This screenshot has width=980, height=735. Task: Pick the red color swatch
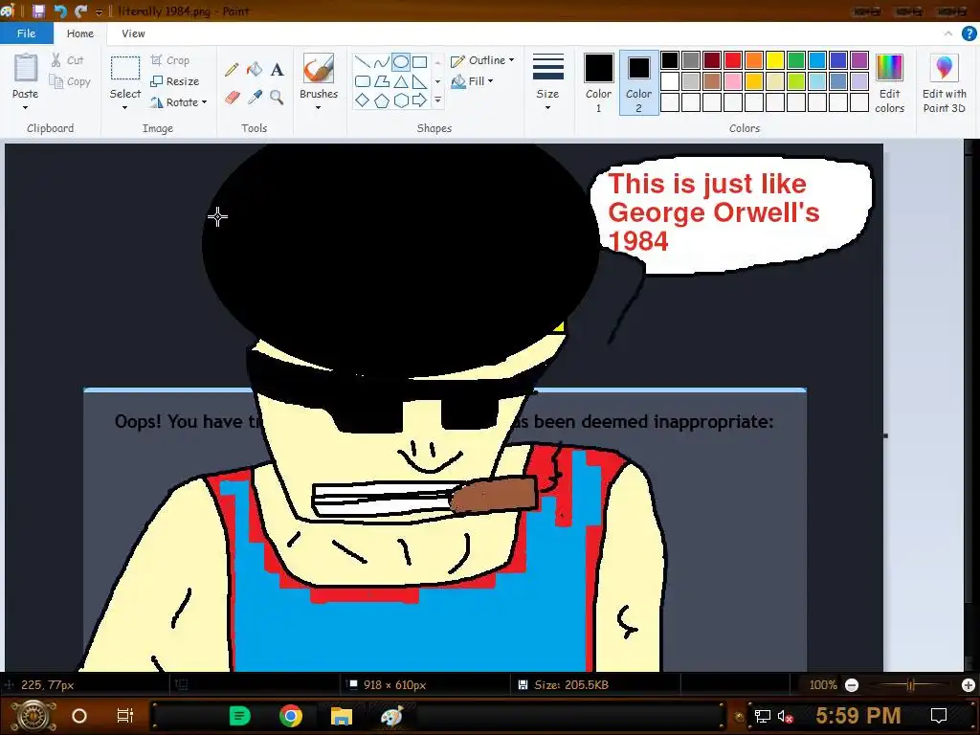click(732, 60)
